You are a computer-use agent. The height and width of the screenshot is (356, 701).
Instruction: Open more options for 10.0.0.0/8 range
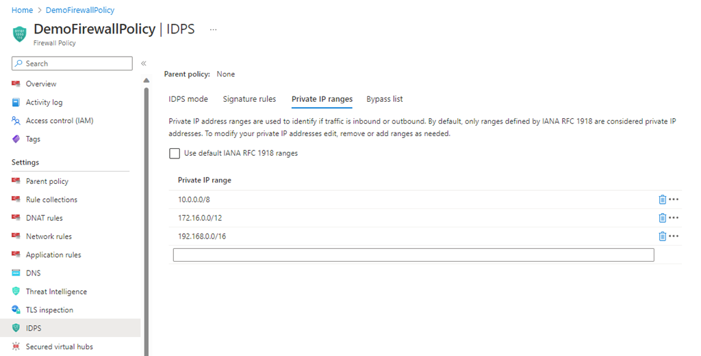[x=674, y=200]
